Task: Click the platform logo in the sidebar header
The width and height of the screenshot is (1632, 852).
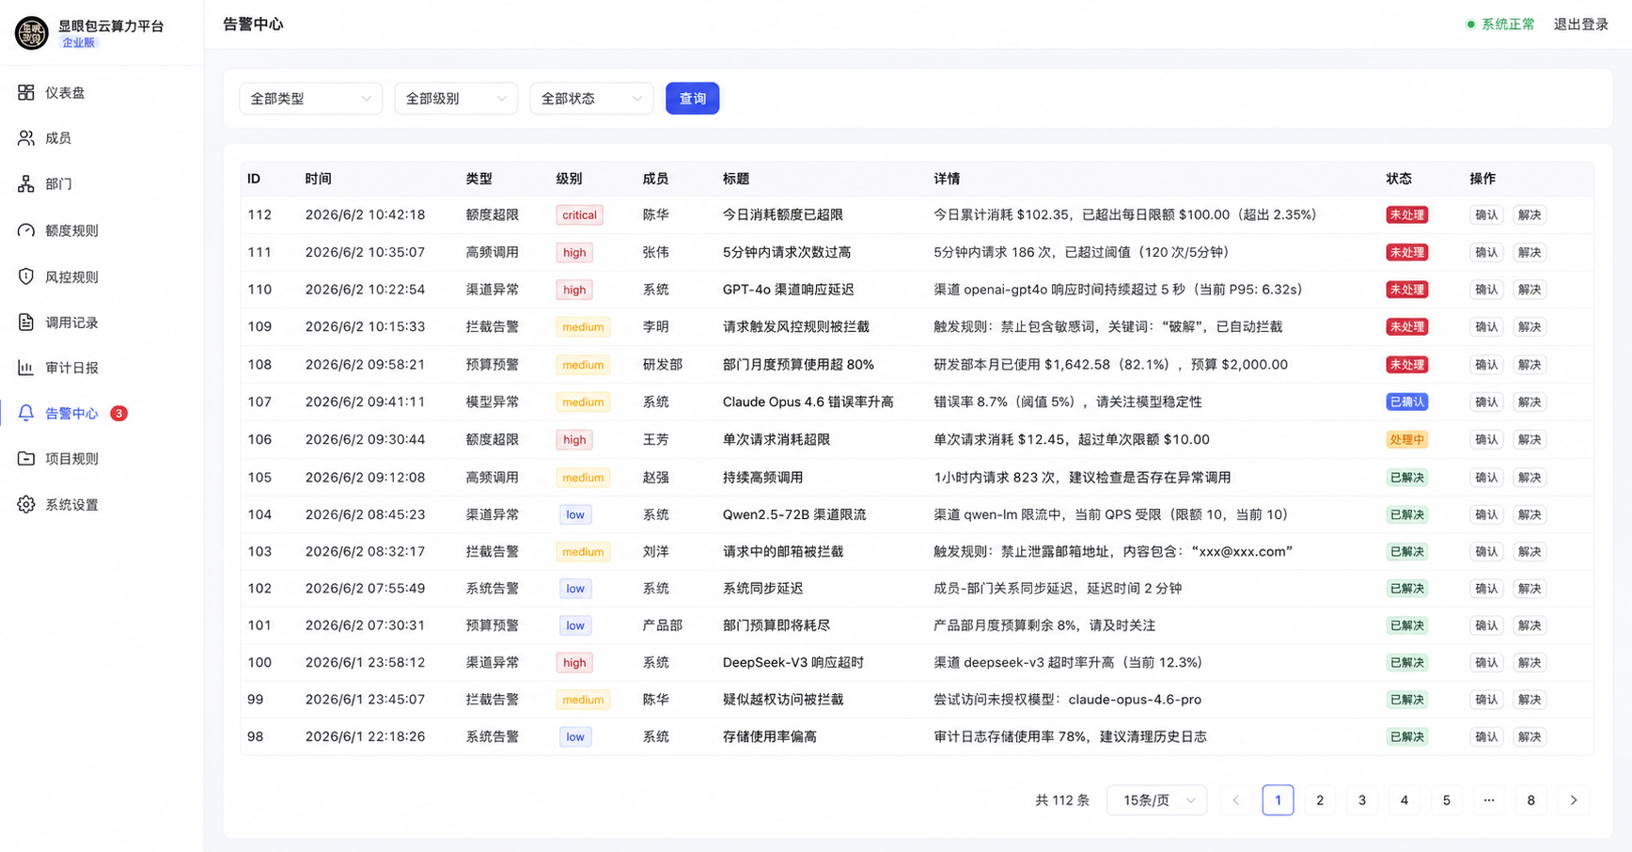Action: 32,33
